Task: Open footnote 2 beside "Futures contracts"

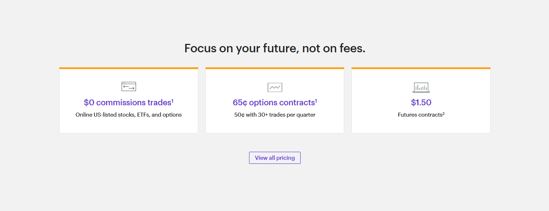Action: click(443, 113)
